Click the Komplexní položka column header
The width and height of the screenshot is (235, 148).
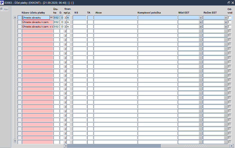pyautogui.click(x=149, y=13)
